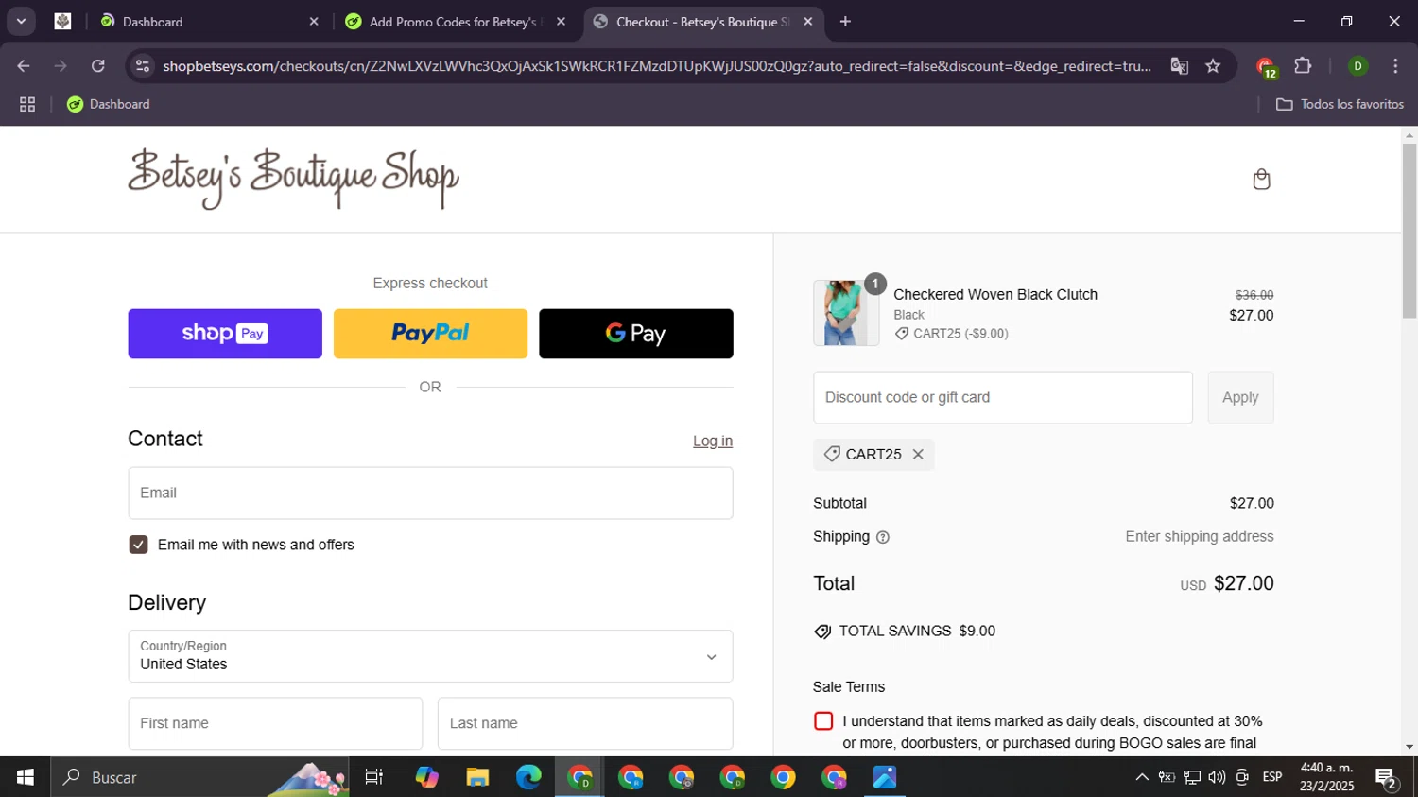
Task: Click the Betsey's Boutique Shop logo
Action: [x=293, y=178]
